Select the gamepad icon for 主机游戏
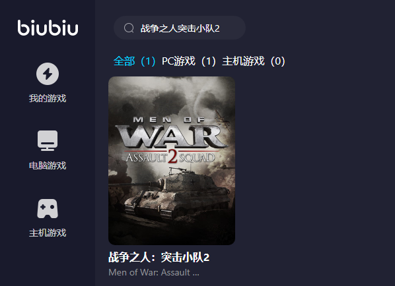Screen dimensions: 395x286 click(48, 209)
